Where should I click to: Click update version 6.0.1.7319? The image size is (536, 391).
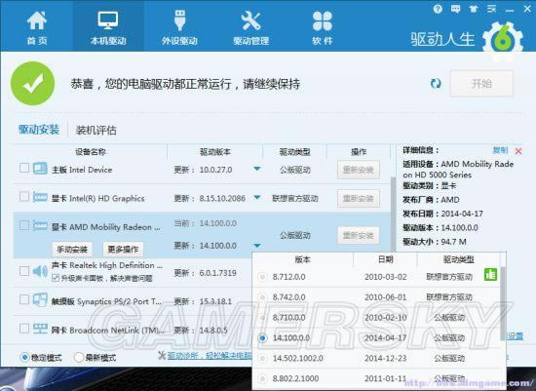tap(217, 273)
